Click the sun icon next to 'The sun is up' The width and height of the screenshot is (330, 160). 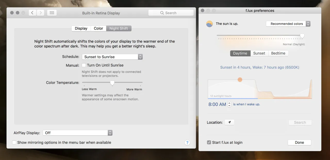(x=209, y=24)
